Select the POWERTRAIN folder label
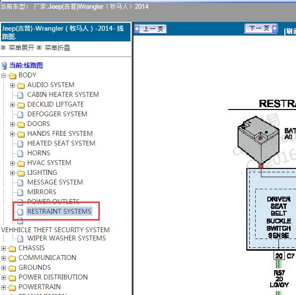This screenshot has height=295, width=296. point(39,287)
